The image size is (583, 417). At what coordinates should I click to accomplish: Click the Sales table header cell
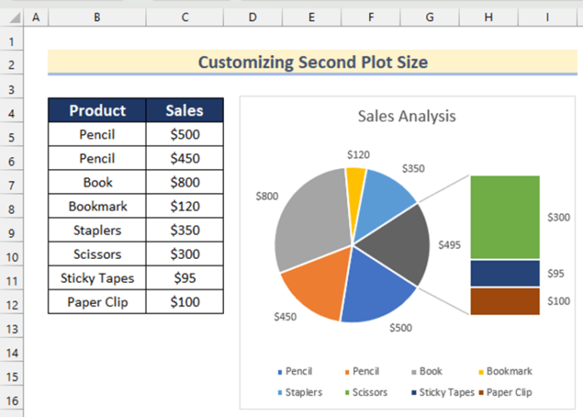pyautogui.click(x=185, y=111)
